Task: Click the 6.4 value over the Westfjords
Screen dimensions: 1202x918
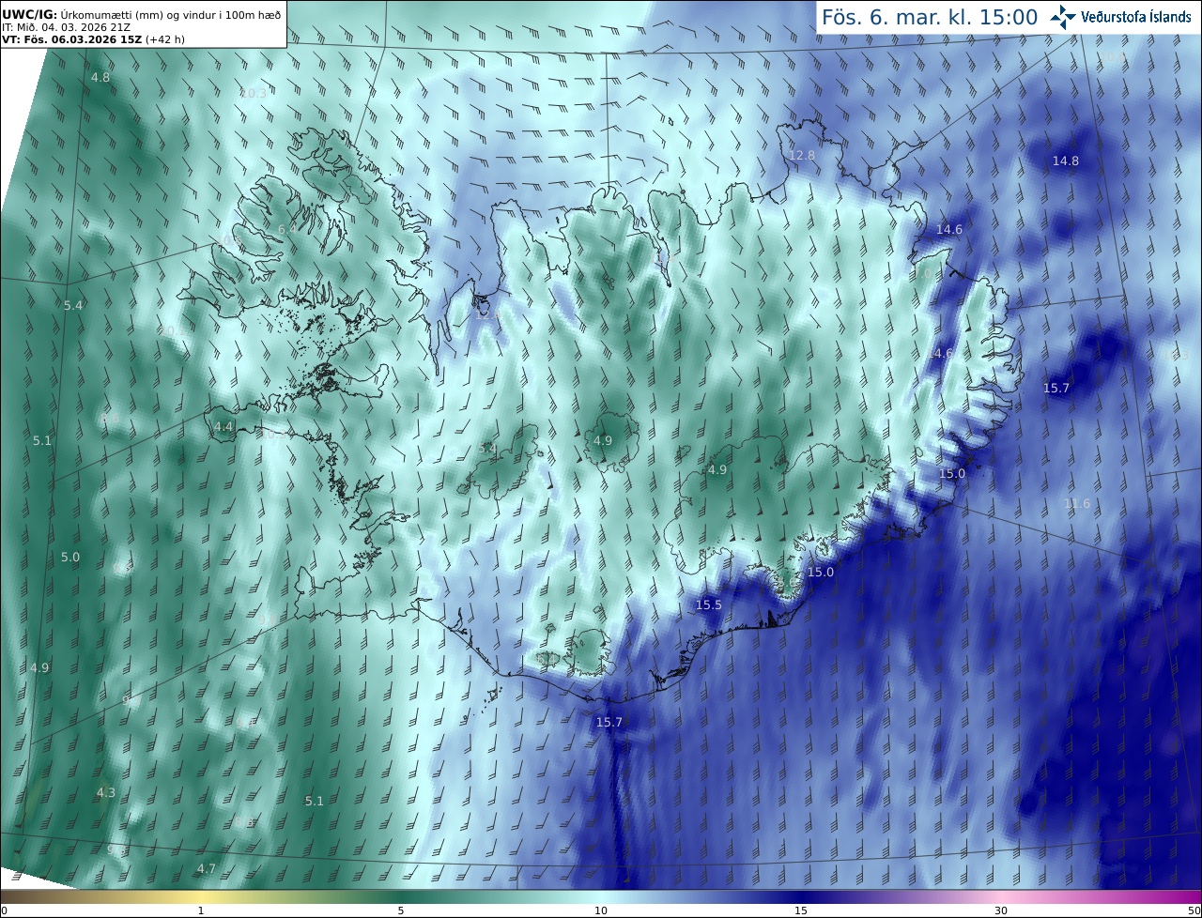Action: pyautogui.click(x=286, y=229)
